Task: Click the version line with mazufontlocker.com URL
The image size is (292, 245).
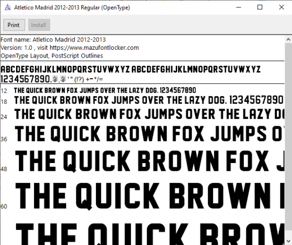Action: 70,48
